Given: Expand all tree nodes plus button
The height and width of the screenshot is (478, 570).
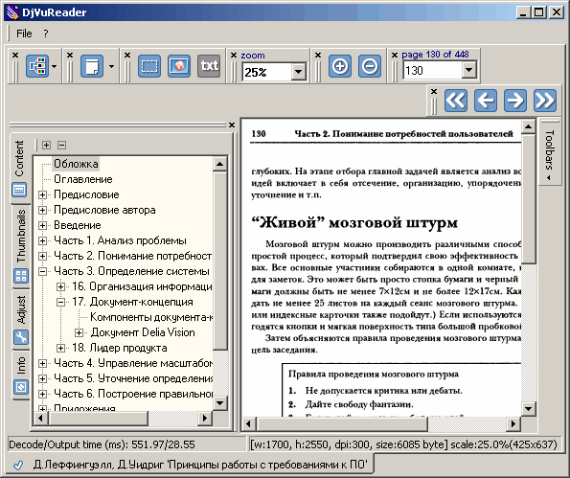Looking at the screenshot, I should [x=46, y=145].
